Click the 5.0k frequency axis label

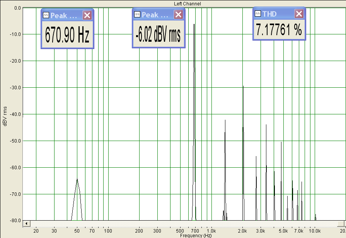click(283, 231)
